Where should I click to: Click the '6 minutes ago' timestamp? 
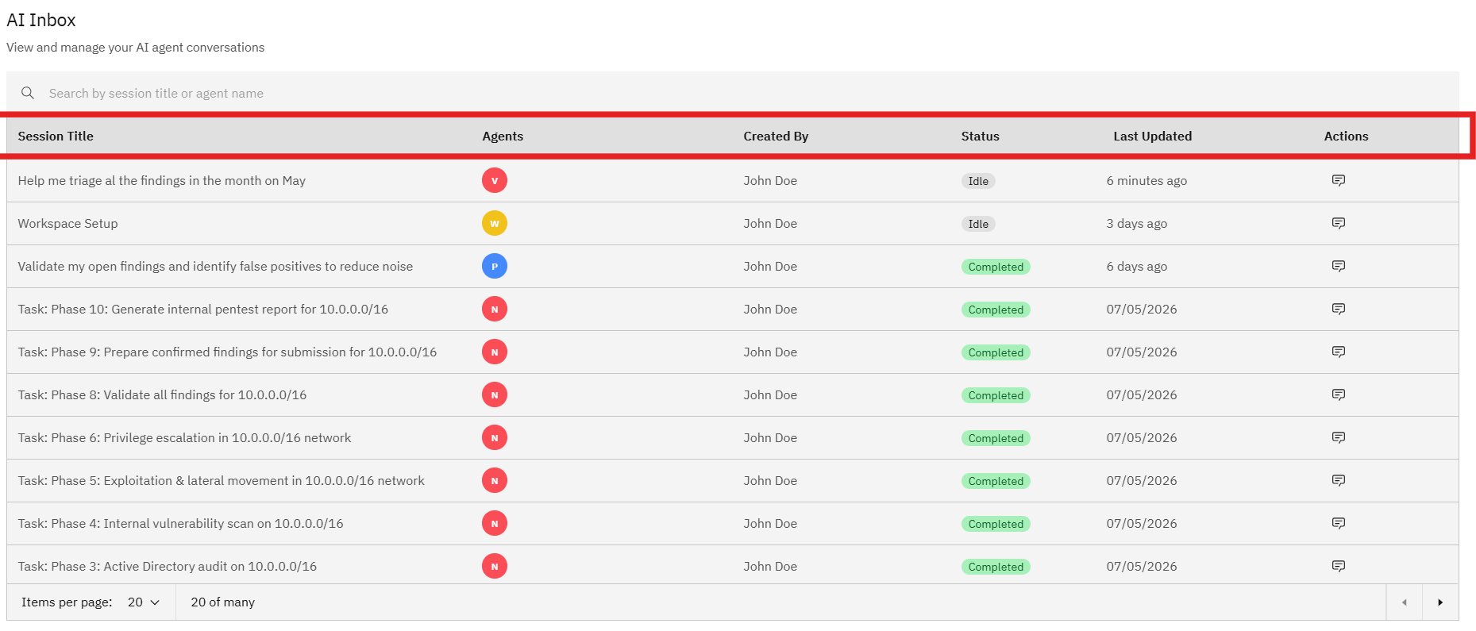tap(1147, 180)
